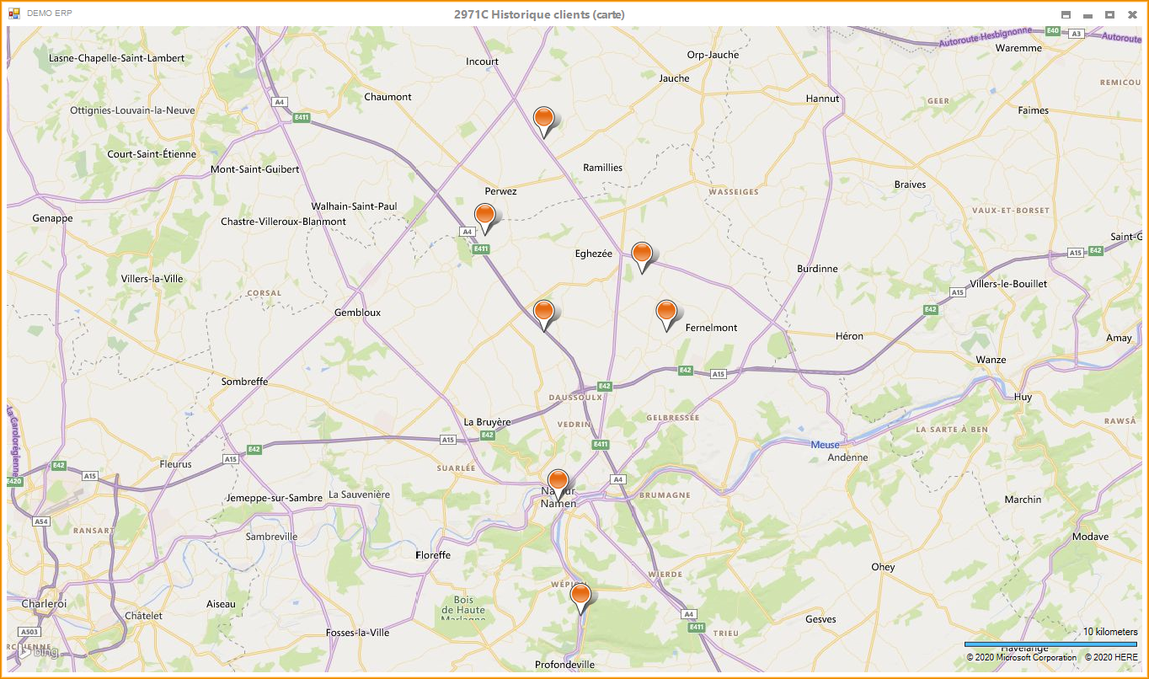
Task: Click the HERE copyright notice
Action: (1110, 657)
